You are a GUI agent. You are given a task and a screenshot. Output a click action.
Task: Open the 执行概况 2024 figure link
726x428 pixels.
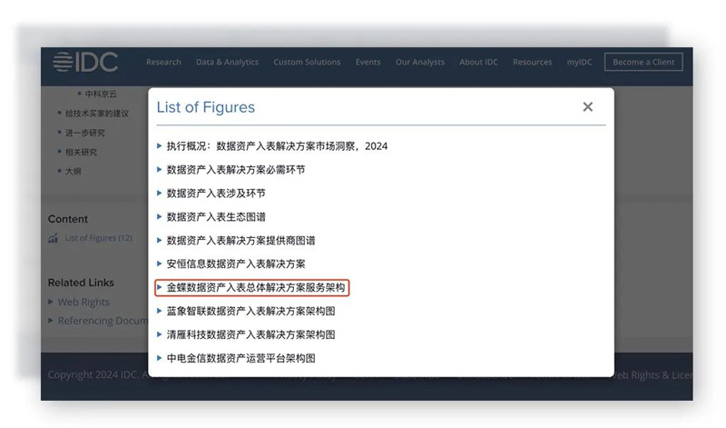[277, 145]
